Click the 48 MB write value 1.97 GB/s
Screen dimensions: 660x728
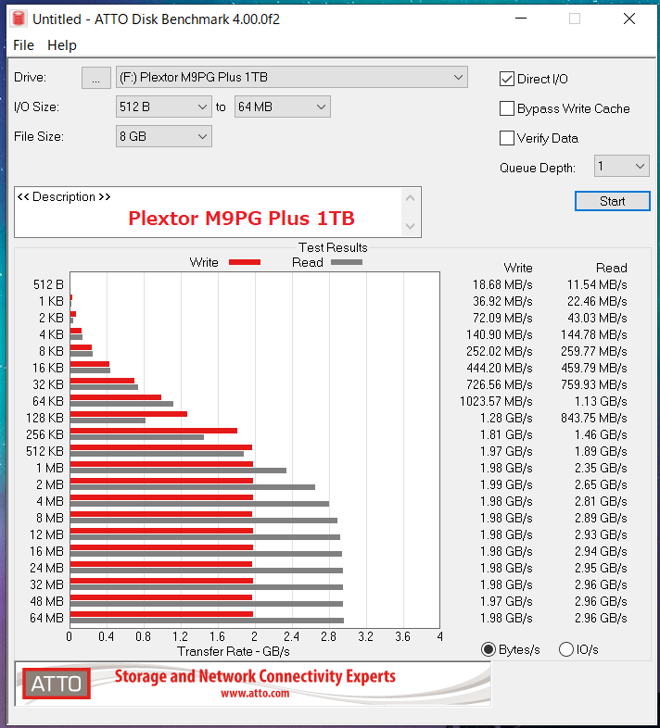pos(506,601)
